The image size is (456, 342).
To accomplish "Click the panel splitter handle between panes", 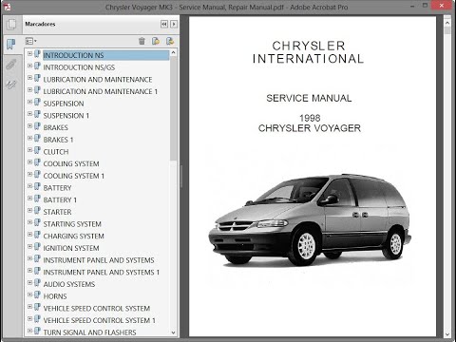I will tap(181, 176).
